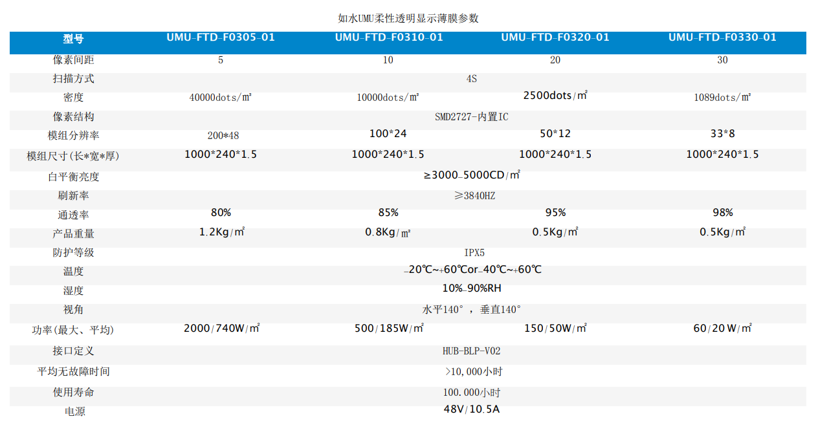Click the 模组分辨率 row label
This screenshot has width=818, height=423.
pos(74,136)
